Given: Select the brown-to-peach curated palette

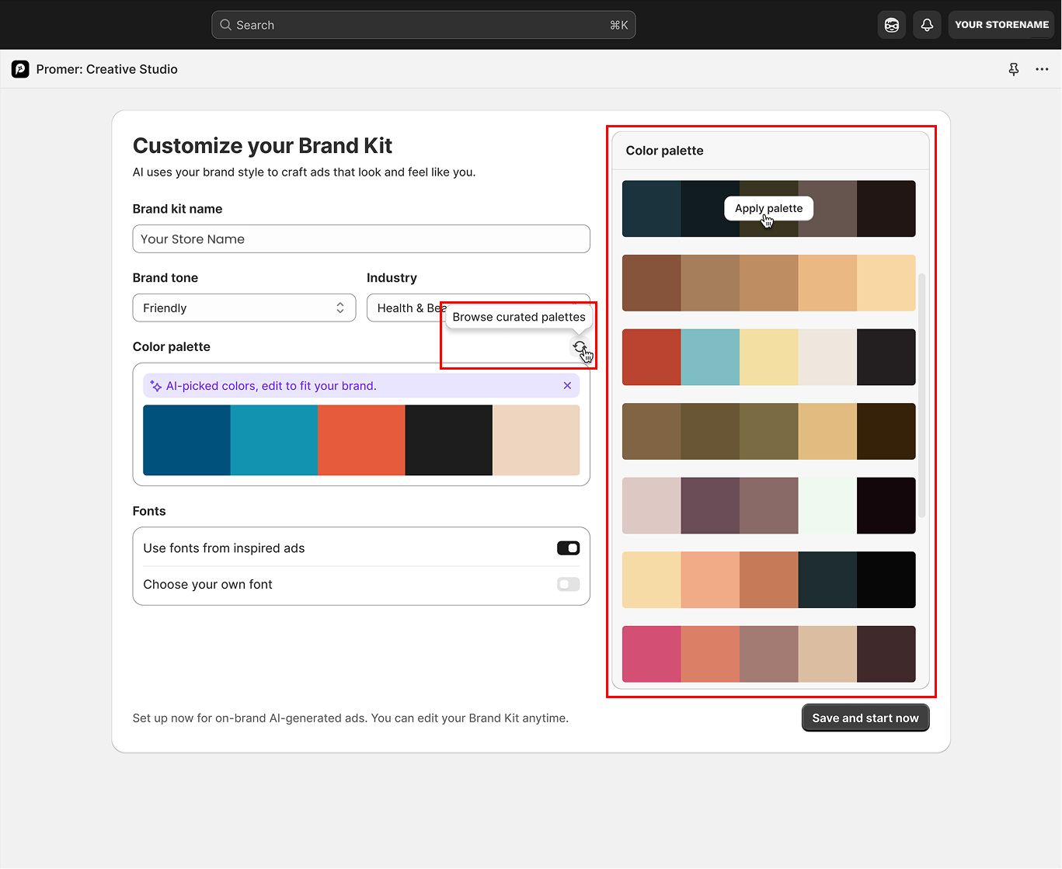Looking at the screenshot, I should point(769,283).
